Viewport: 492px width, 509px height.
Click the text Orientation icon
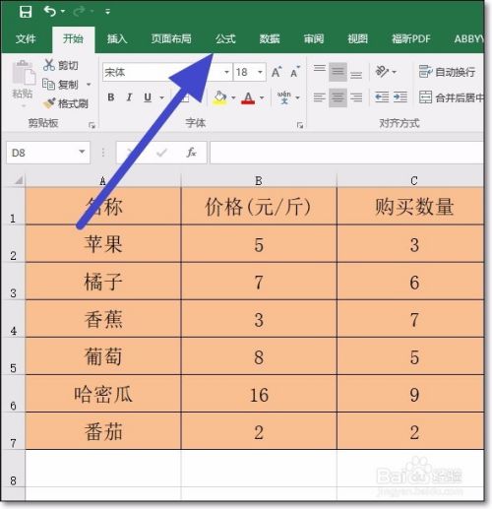coord(382,71)
